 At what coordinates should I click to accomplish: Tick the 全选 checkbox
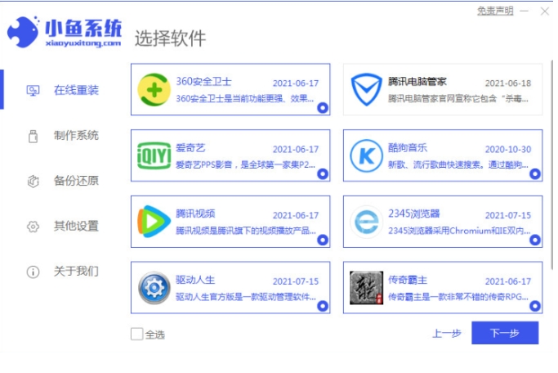click(136, 334)
